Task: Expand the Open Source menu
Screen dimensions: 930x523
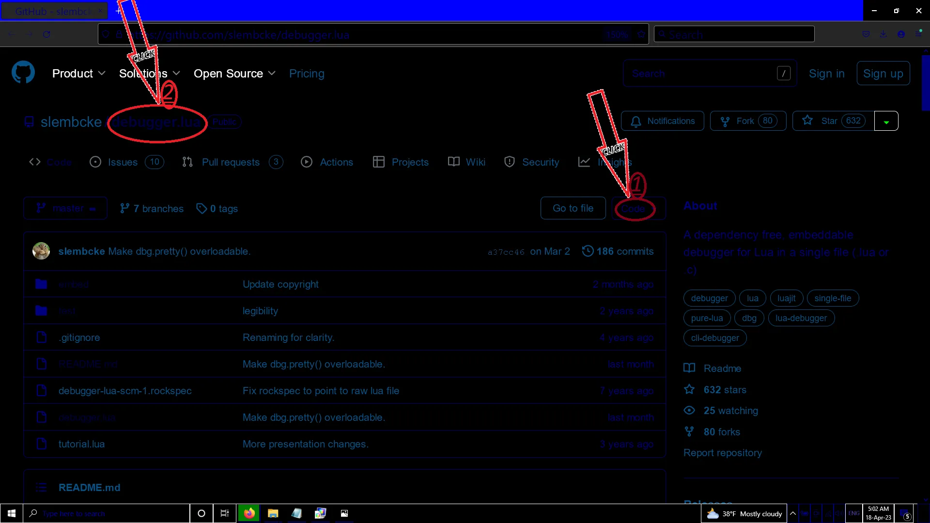Action: click(x=234, y=74)
